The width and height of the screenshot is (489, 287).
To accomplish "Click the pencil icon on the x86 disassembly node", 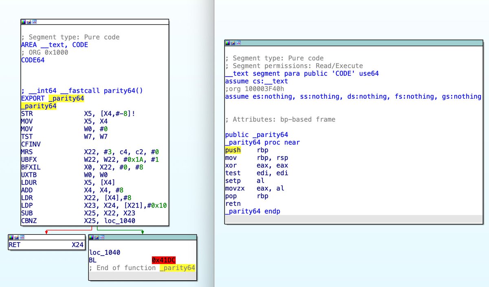I will [x=233, y=43].
